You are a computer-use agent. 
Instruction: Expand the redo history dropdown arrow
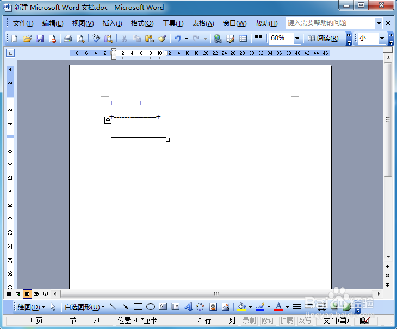pos(205,39)
